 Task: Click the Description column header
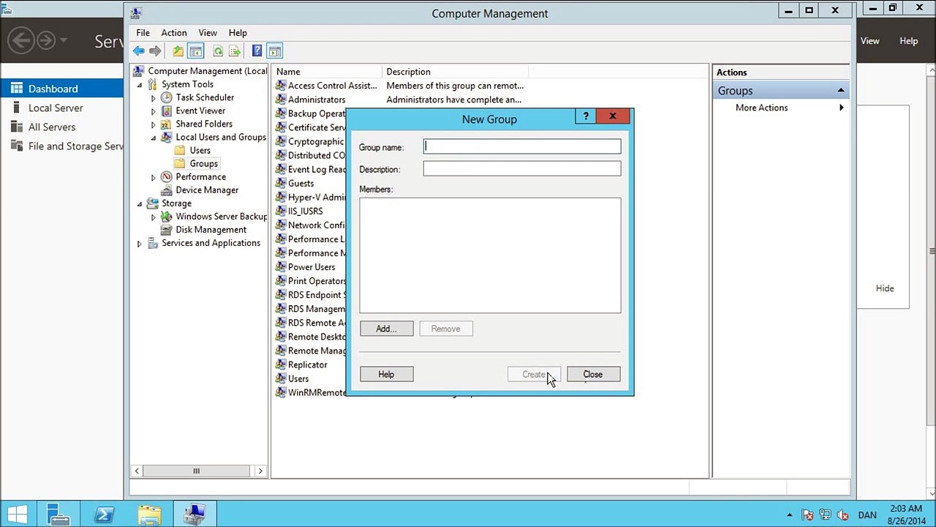pos(455,72)
